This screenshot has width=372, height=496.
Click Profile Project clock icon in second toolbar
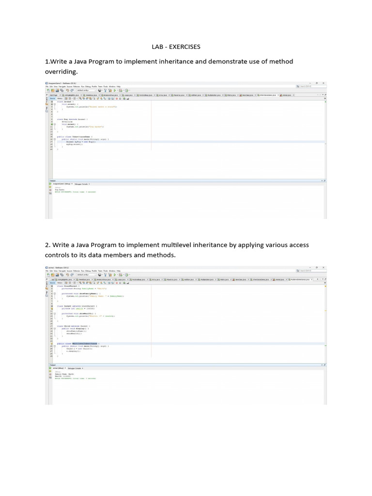tap(126, 275)
